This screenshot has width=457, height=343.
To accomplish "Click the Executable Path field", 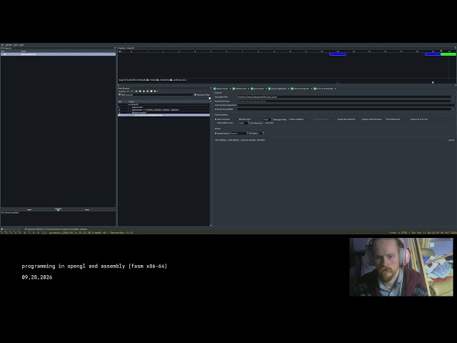I will [x=344, y=97].
